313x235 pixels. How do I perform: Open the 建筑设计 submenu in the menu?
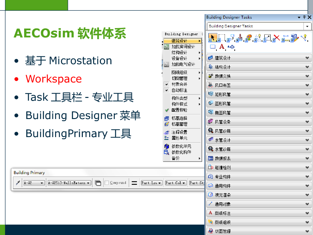click(182, 41)
